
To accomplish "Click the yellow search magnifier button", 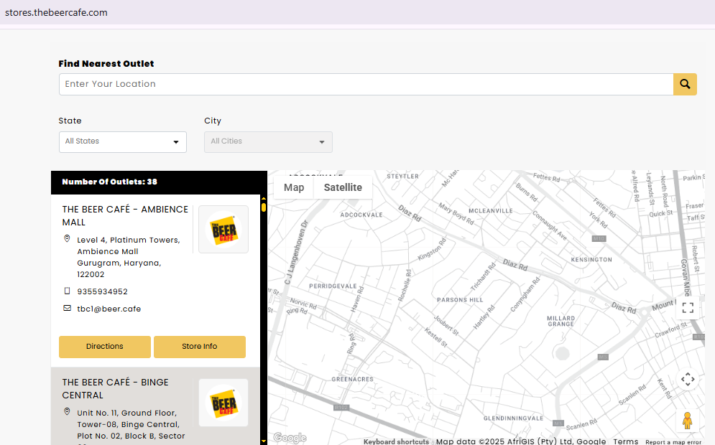I will point(685,84).
